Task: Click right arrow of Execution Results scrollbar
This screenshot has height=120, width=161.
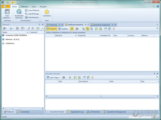Action: coord(158,96)
